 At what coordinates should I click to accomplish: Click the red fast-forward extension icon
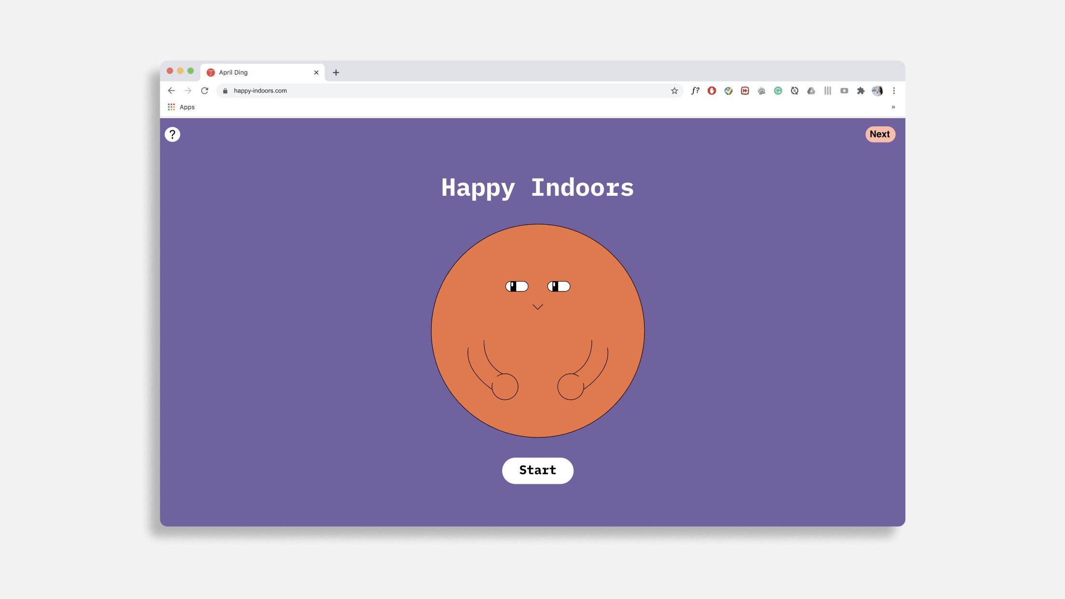click(745, 91)
